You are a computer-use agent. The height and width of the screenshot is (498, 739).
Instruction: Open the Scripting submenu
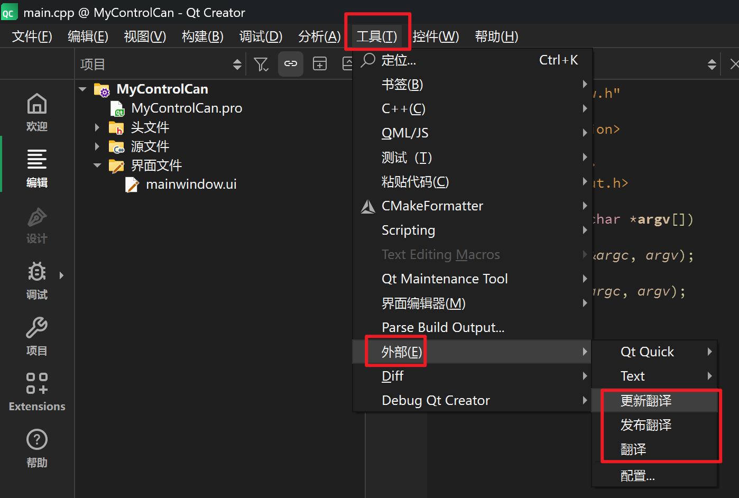473,230
